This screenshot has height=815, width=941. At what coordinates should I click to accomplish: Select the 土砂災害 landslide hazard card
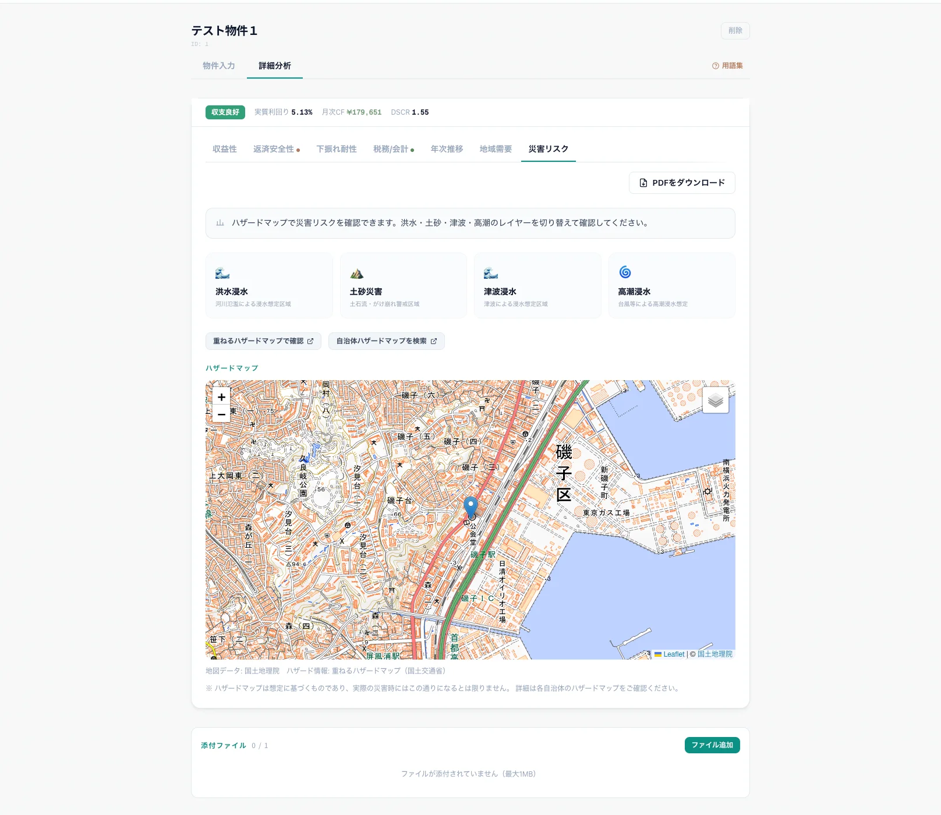[x=403, y=285]
